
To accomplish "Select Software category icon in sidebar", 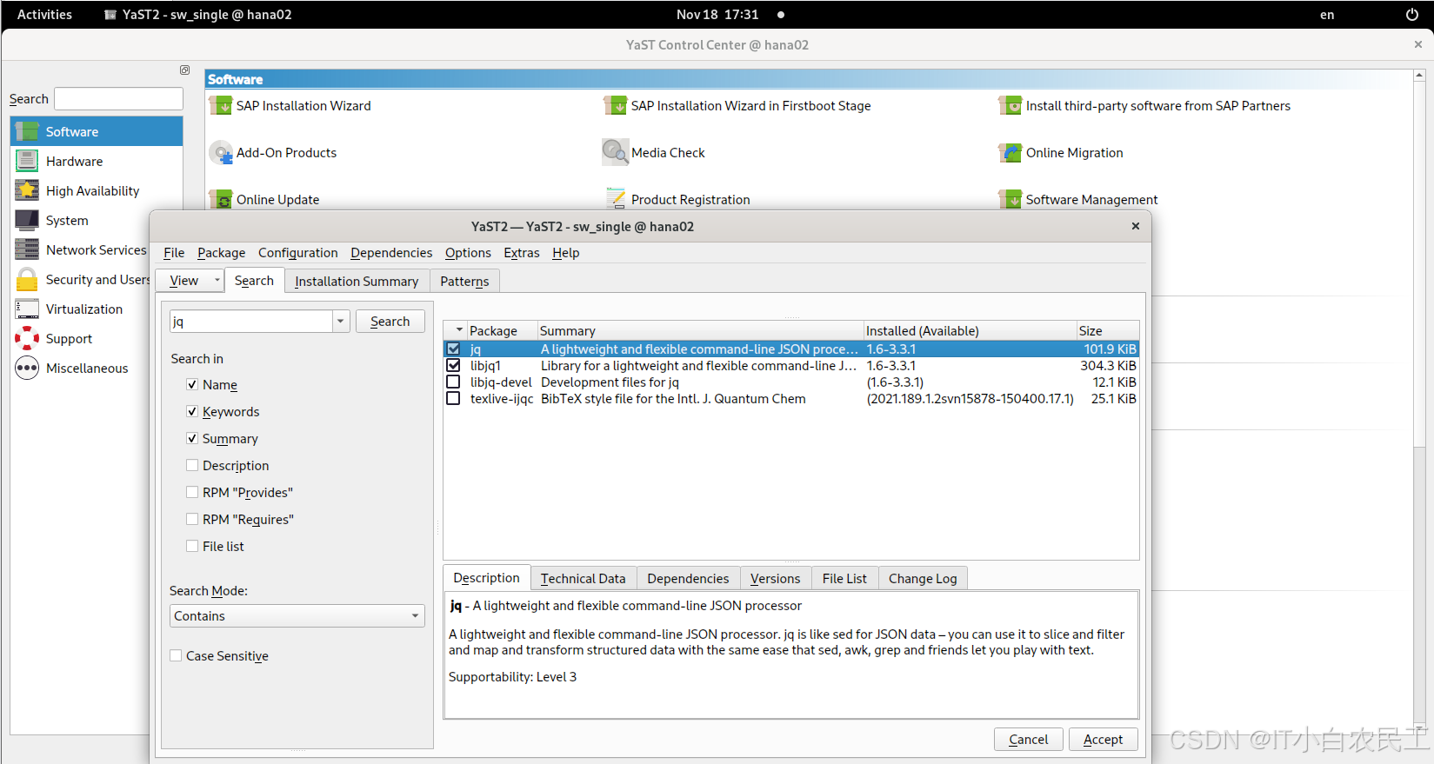I will click(x=27, y=131).
